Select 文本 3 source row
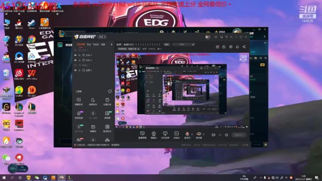Viewport: 322px width, 181px height. [93, 55]
